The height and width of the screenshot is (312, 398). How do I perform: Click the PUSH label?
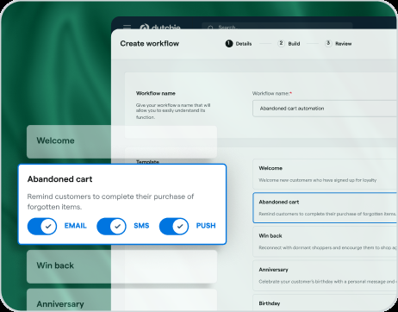206,226
